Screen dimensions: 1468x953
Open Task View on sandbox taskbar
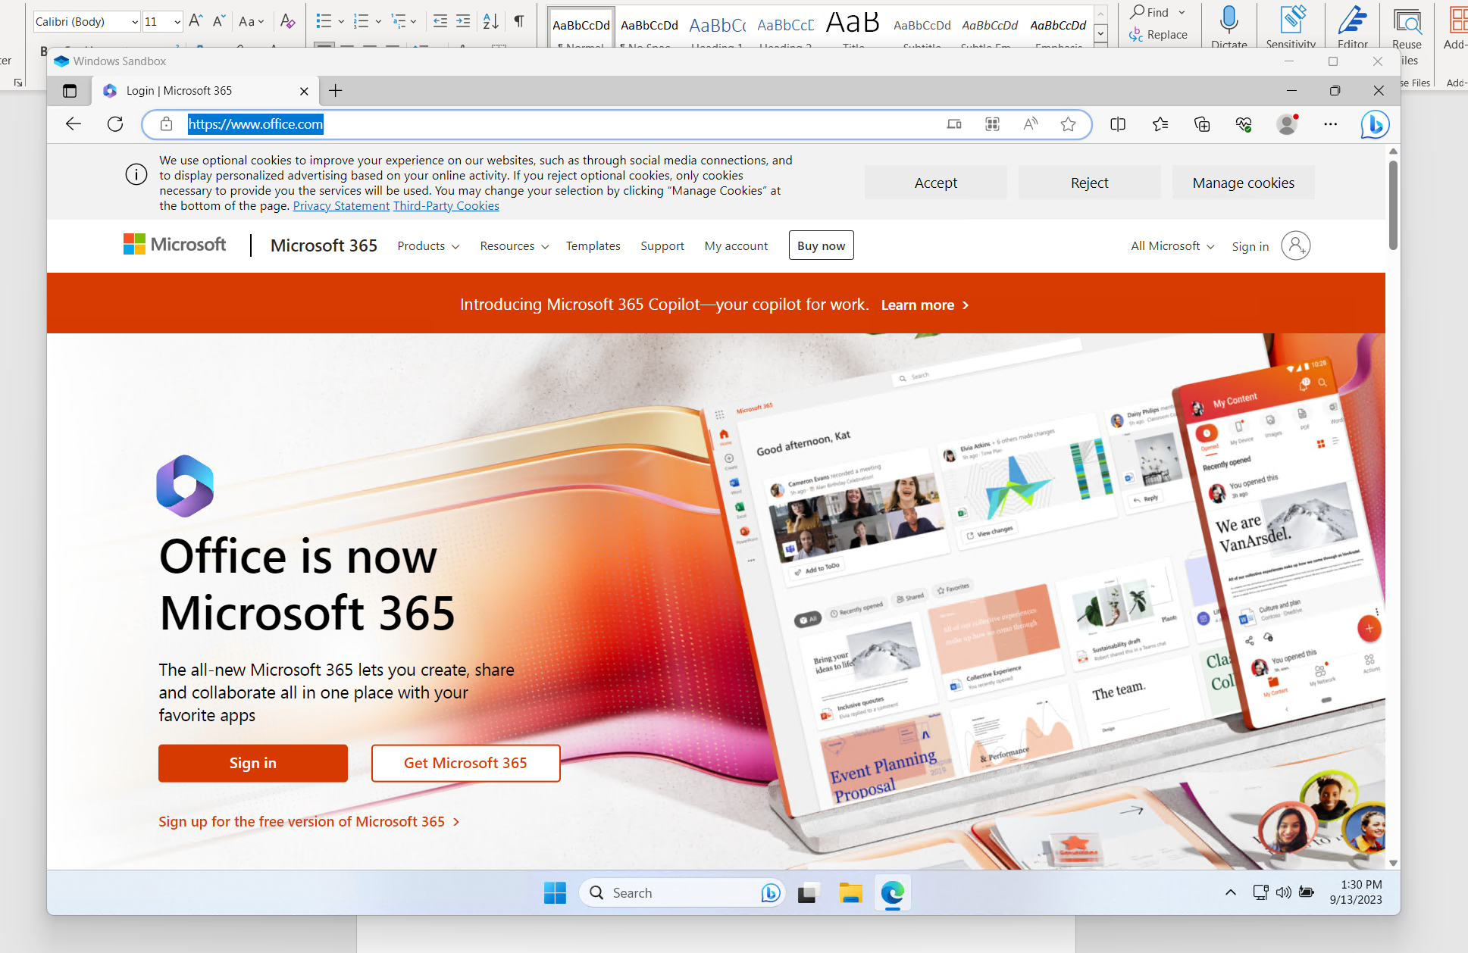(809, 893)
